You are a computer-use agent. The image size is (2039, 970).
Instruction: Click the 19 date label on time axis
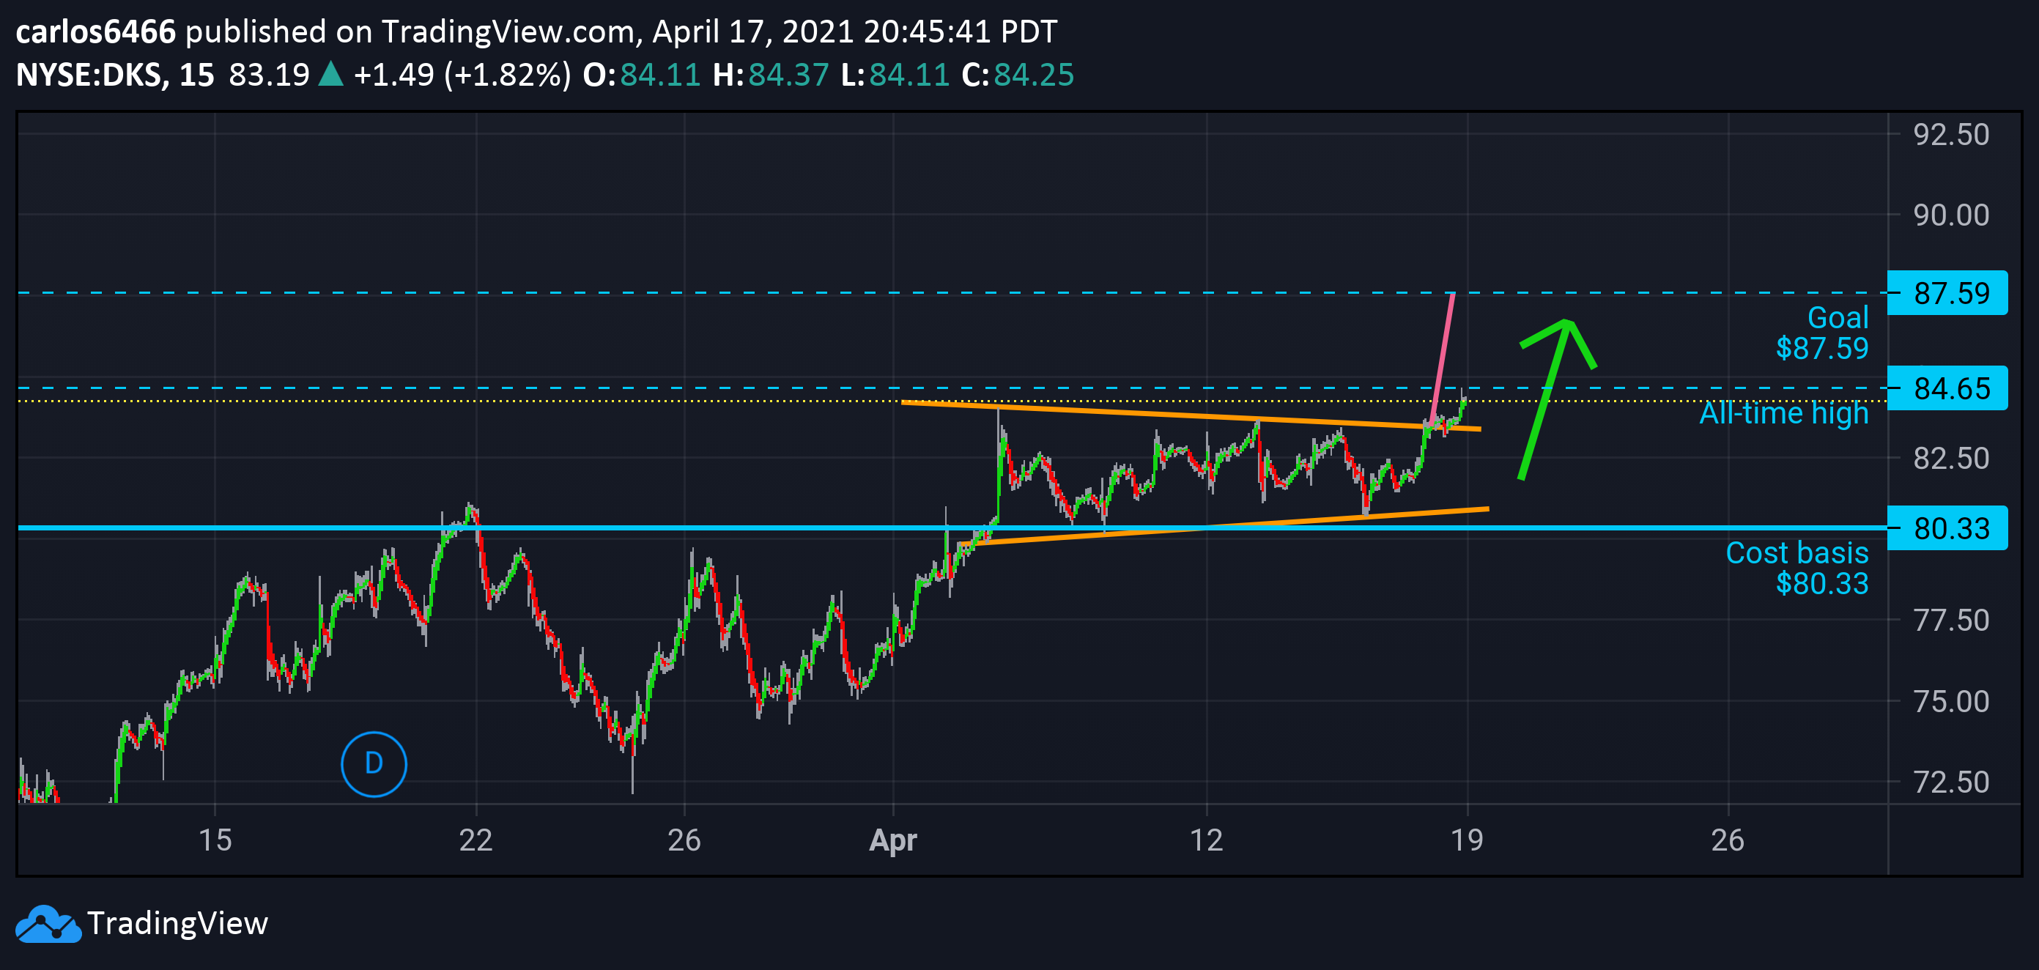(x=1467, y=840)
